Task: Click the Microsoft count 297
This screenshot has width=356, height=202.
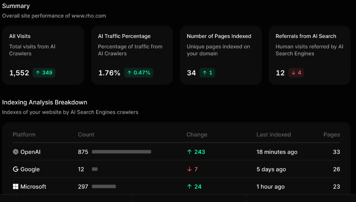Action: 83,187
